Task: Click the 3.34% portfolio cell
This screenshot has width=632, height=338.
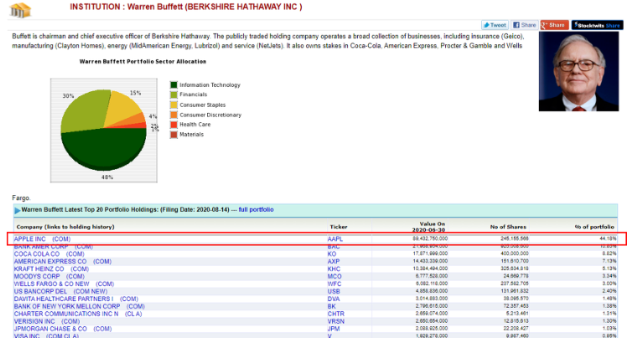Action: point(609,276)
